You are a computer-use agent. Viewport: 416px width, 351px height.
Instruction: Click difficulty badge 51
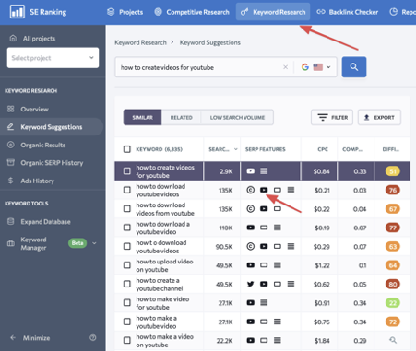(x=393, y=171)
